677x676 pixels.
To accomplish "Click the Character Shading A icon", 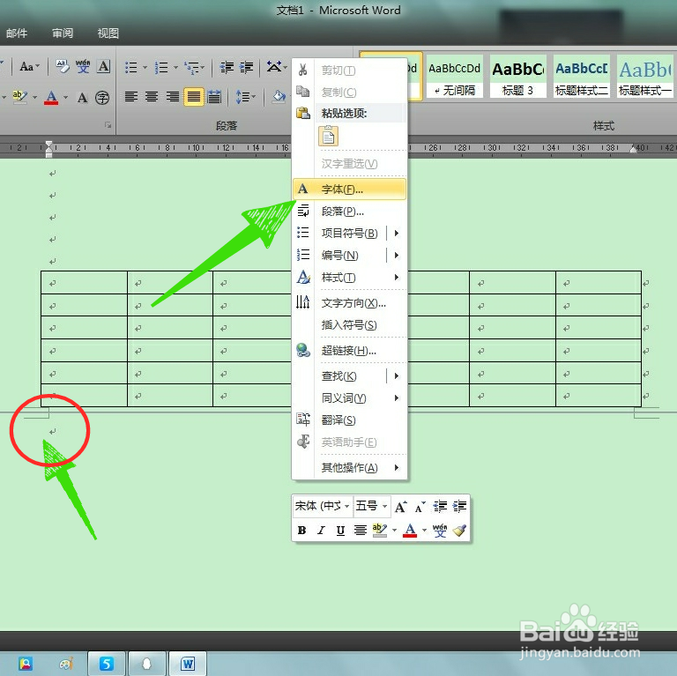I will [x=82, y=98].
